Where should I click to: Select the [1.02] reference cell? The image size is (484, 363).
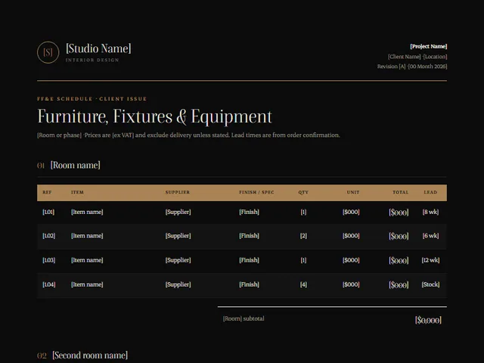pyautogui.click(x=48, y=236)
